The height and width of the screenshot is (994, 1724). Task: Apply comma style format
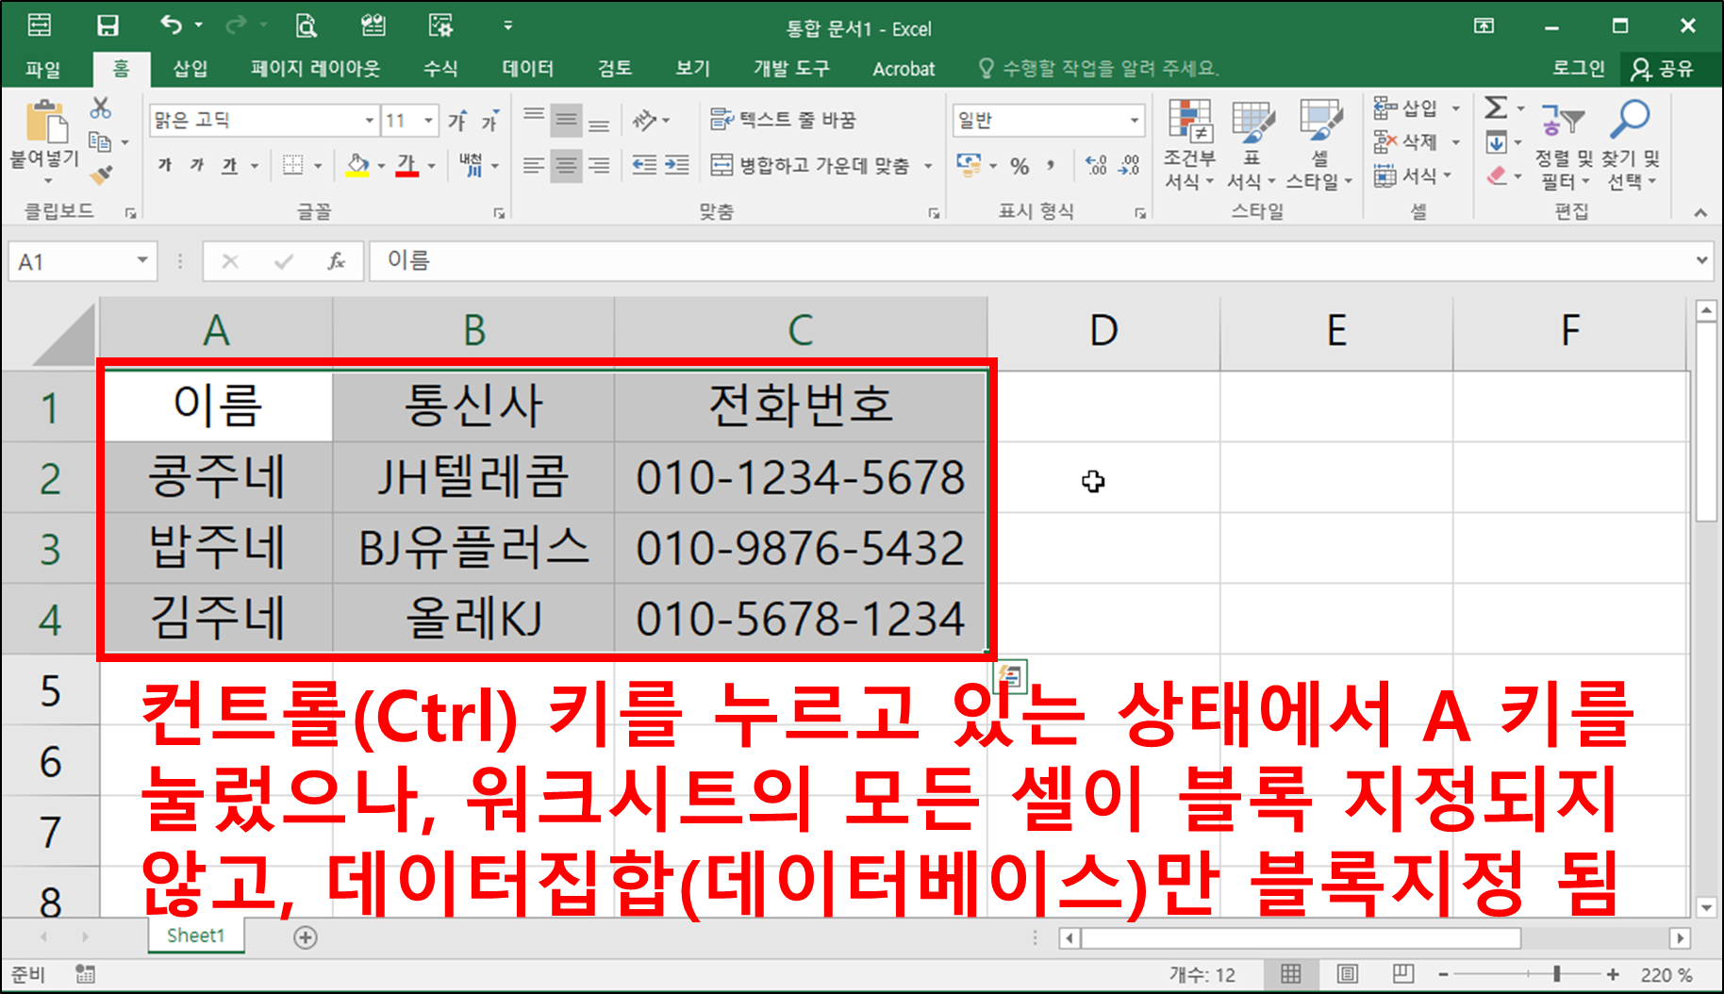tap(1051, 166)
